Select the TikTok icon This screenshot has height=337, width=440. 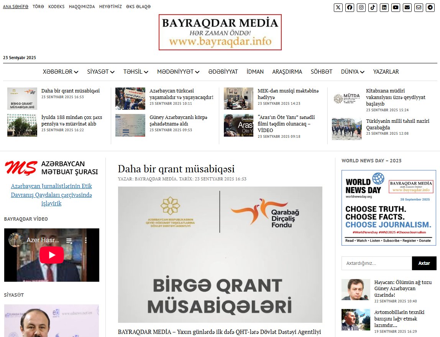(x=373, y=7)
